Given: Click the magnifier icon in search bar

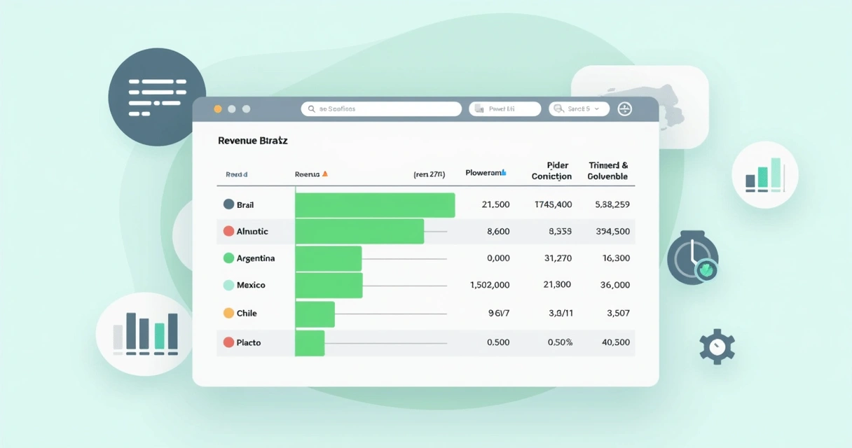Looking at the screenshot, I should [x=311, y=109].
